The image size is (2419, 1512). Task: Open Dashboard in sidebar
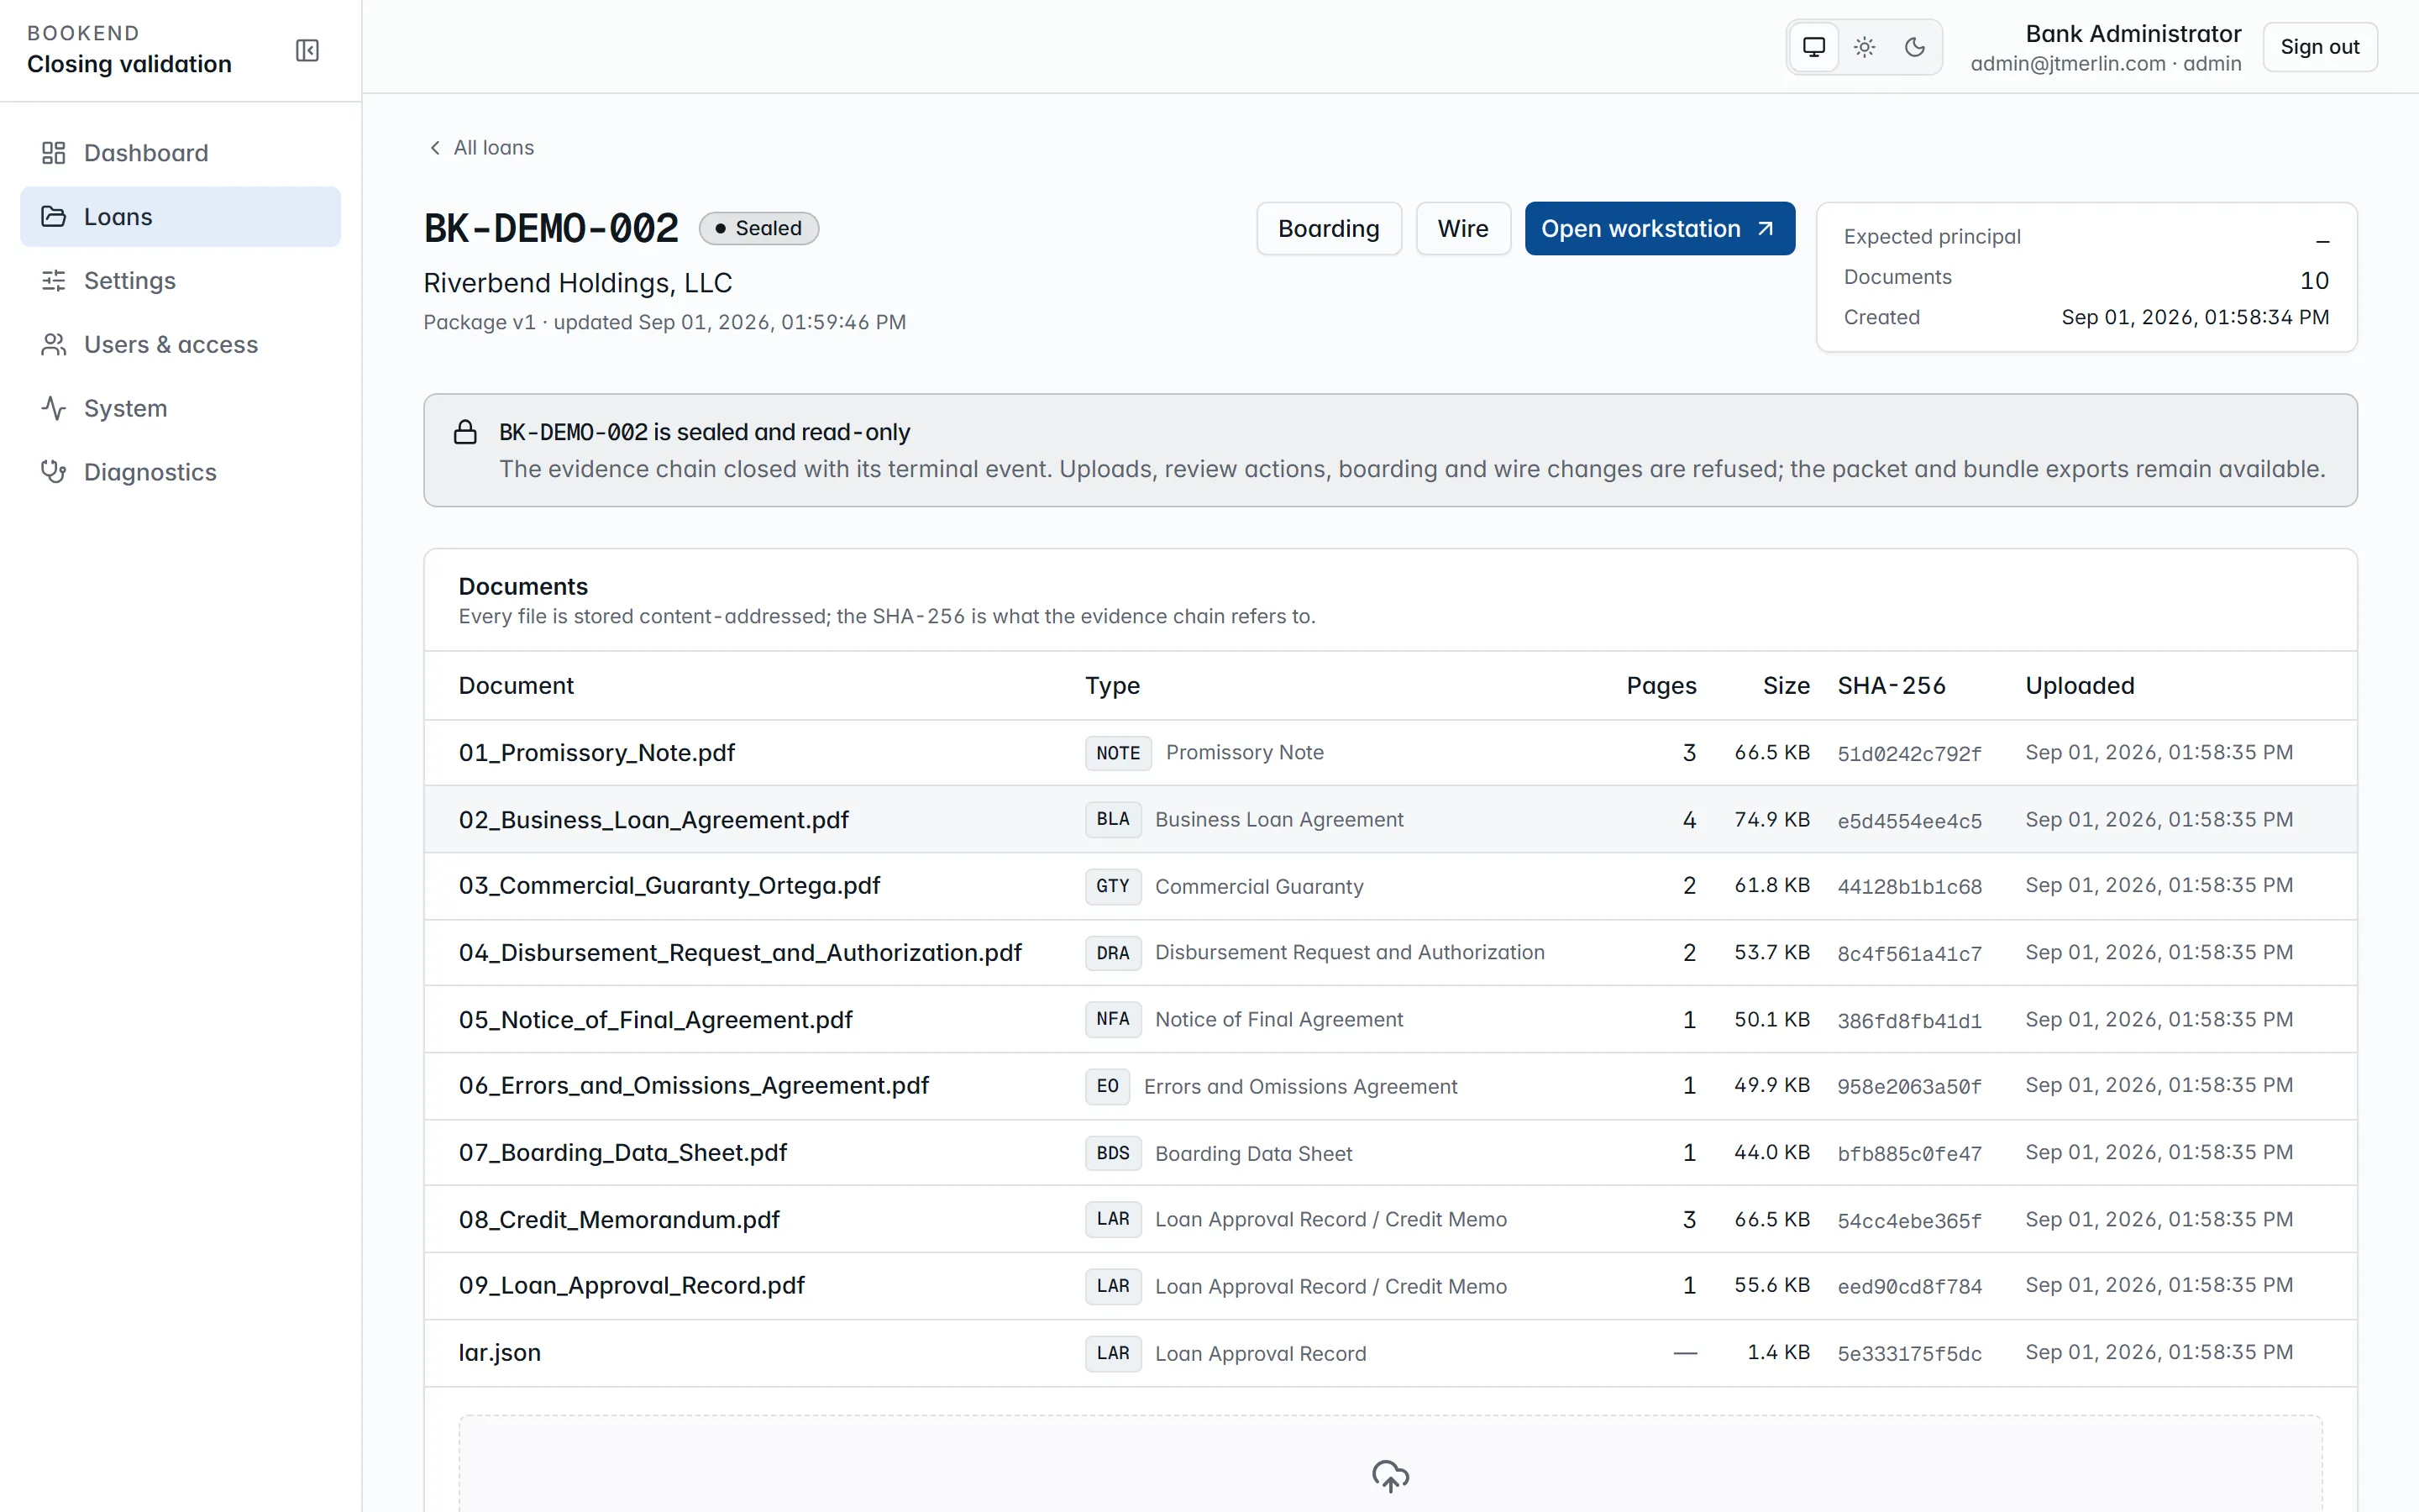(180, 153)
